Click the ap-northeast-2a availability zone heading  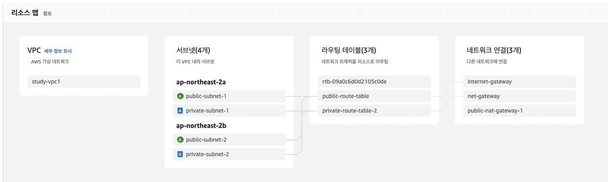[x=201, y=82]
